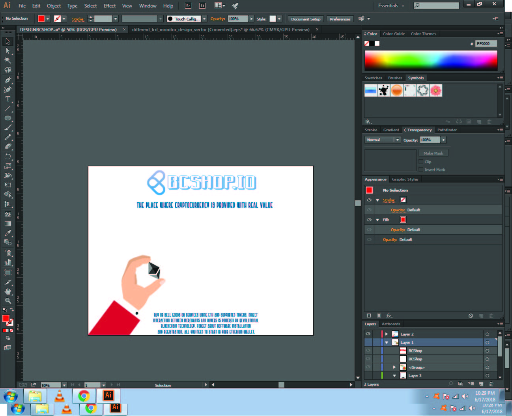This screenshot has height=416, width=512.
Task: Open Adobe Bridge from the menu bar
Action: pos(188,6)
